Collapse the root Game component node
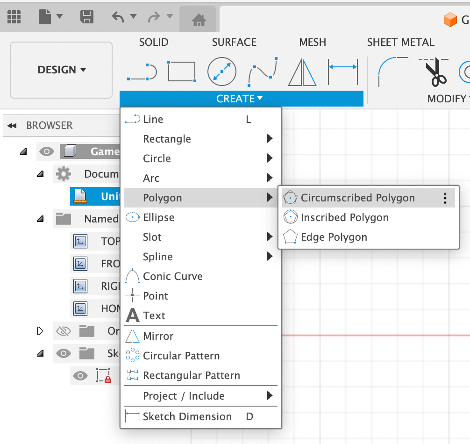The width and height of the screenshot is (470, 444). pos(23,152)
